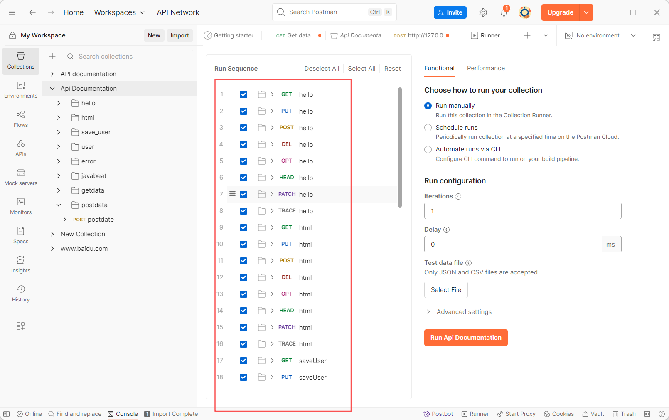
Task: Click the Run Api Documentation button
Action: click(x=466, y=338)
